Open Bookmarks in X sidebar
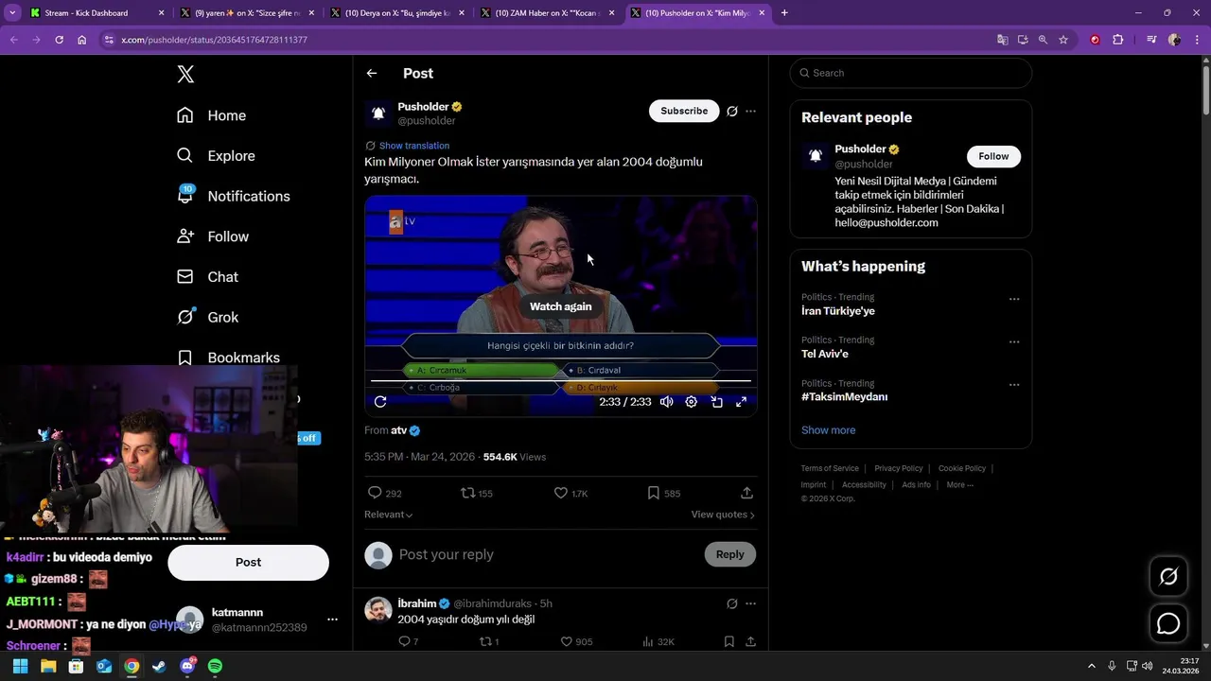Viewport: 1211px width, 681px height. 228,358
